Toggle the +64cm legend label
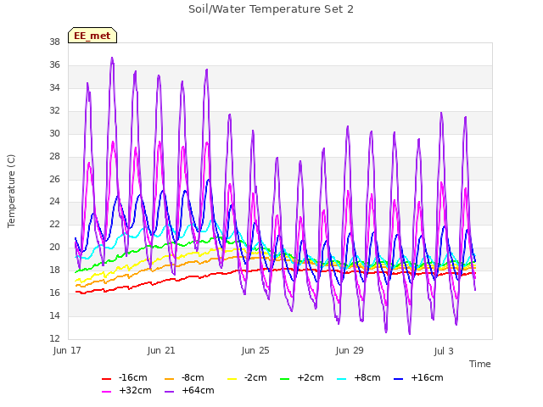This screenshot has width=543, height=407. coord(198,390)
